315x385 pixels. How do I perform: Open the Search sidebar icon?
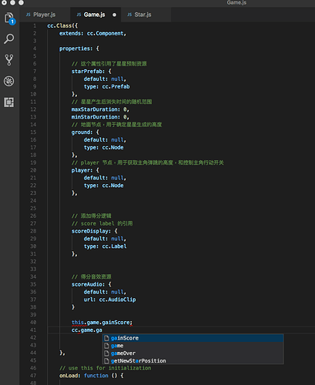click(9, 38)
